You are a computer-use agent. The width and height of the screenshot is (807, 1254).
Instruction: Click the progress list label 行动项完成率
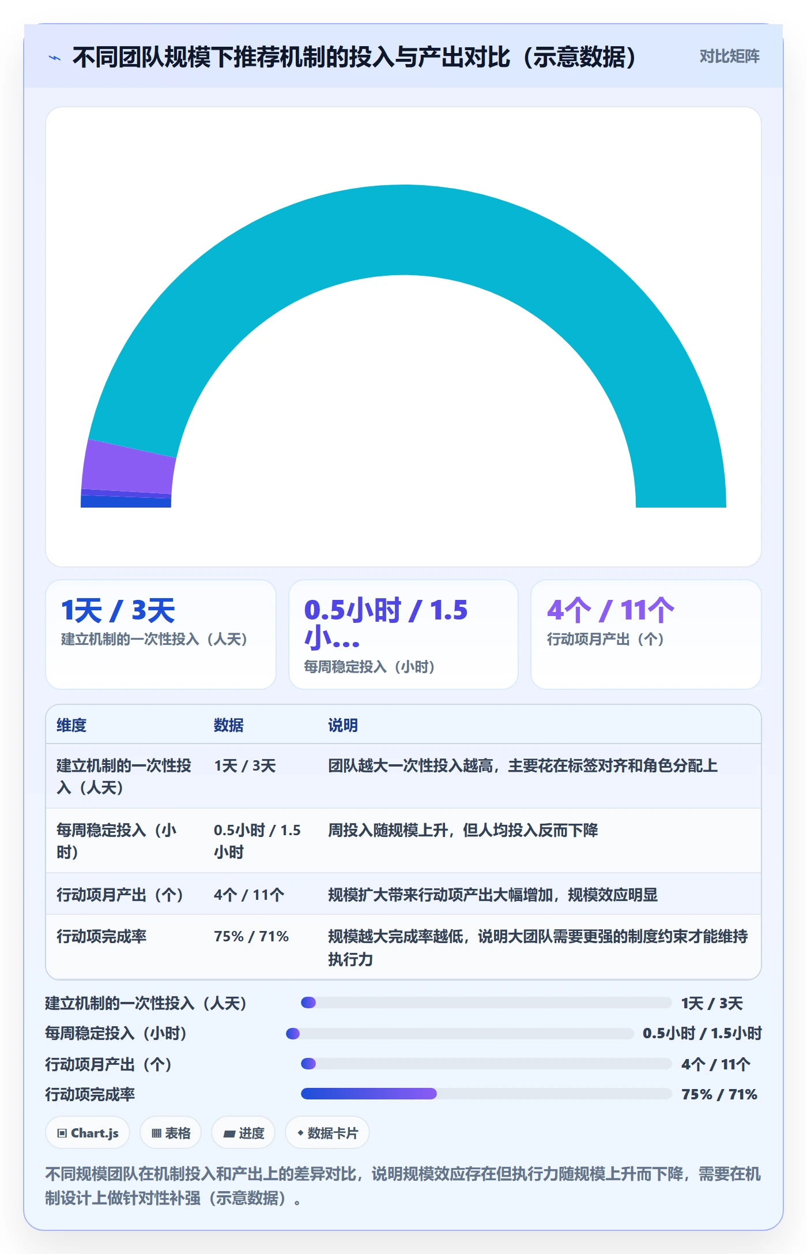[90, 1094]
